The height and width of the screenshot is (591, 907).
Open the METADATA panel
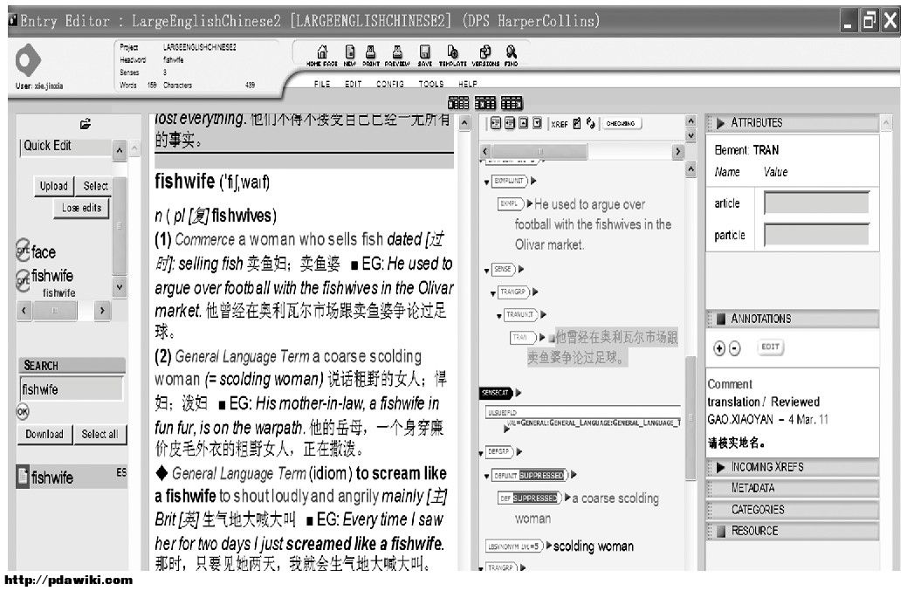click(x=793, y=488)
